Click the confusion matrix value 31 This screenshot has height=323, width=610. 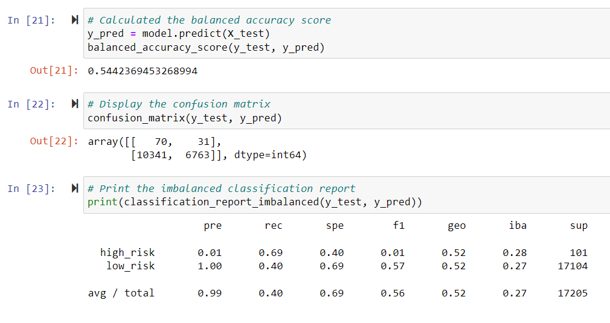tap(204, 141)
